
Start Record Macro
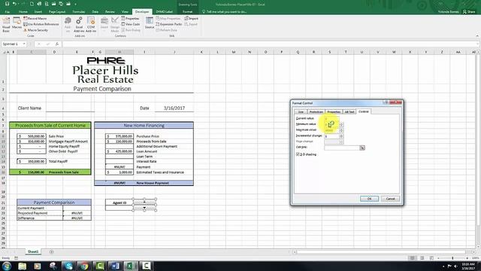[x=35, y=18]
